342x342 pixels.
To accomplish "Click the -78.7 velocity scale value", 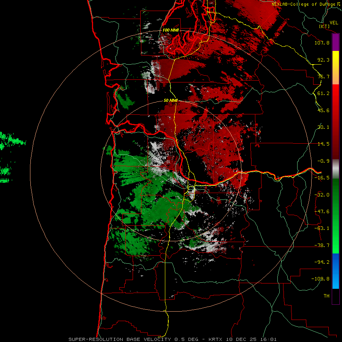I will click(322, 245).
